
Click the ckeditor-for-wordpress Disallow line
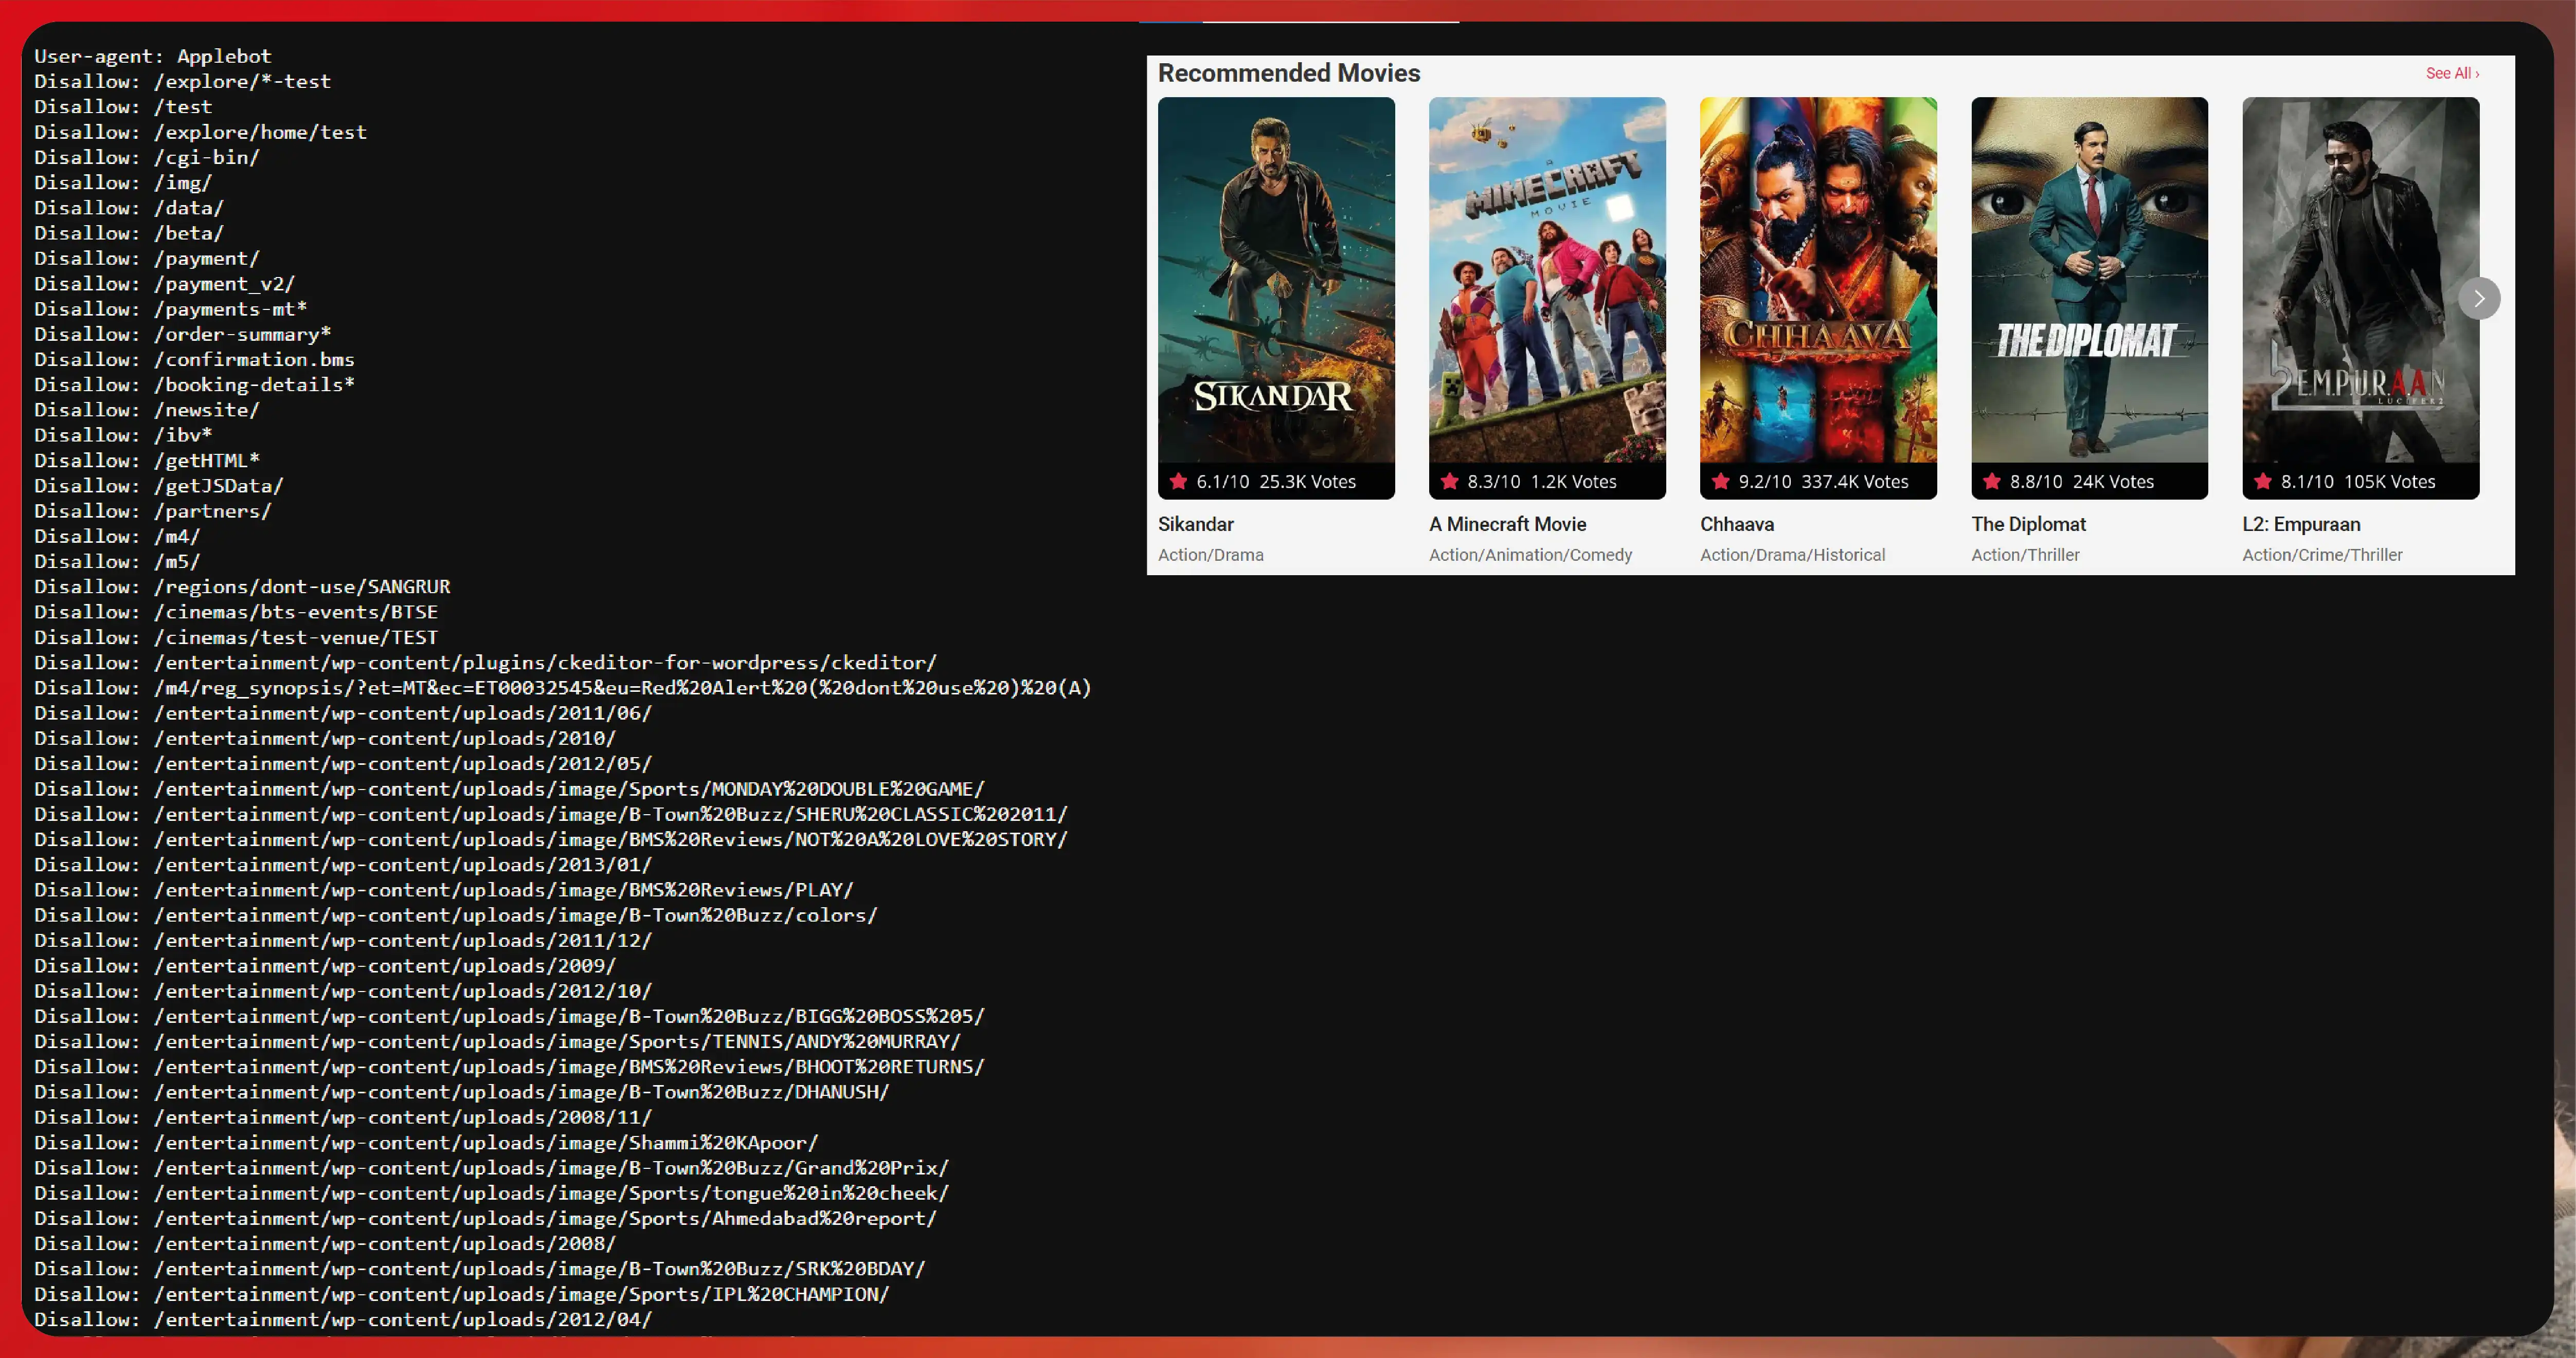click(x=486, y=663)
